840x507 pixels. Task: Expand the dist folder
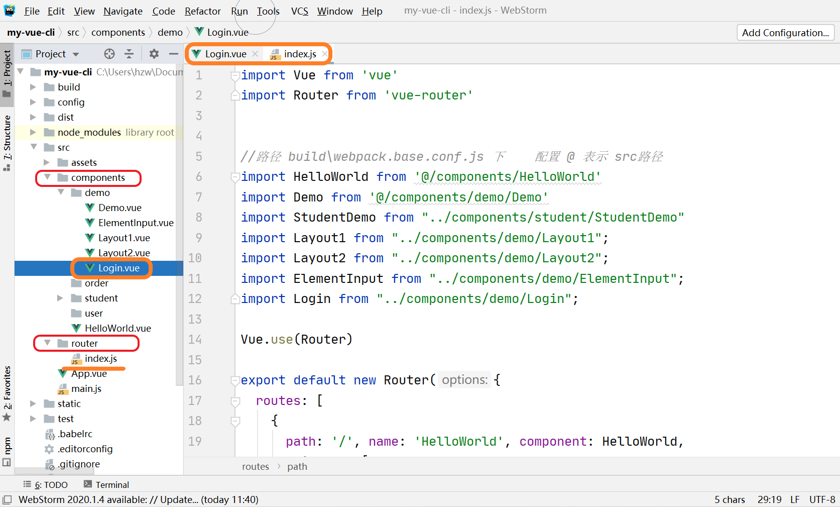(33, 117)
